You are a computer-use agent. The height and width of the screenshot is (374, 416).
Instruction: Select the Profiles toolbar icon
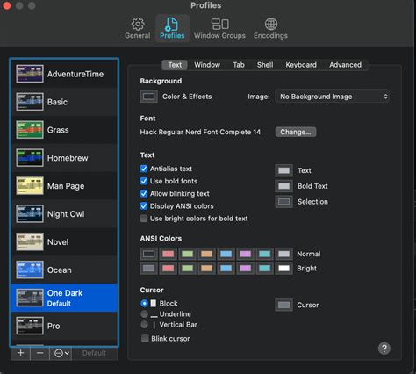(x=172, y=28)
